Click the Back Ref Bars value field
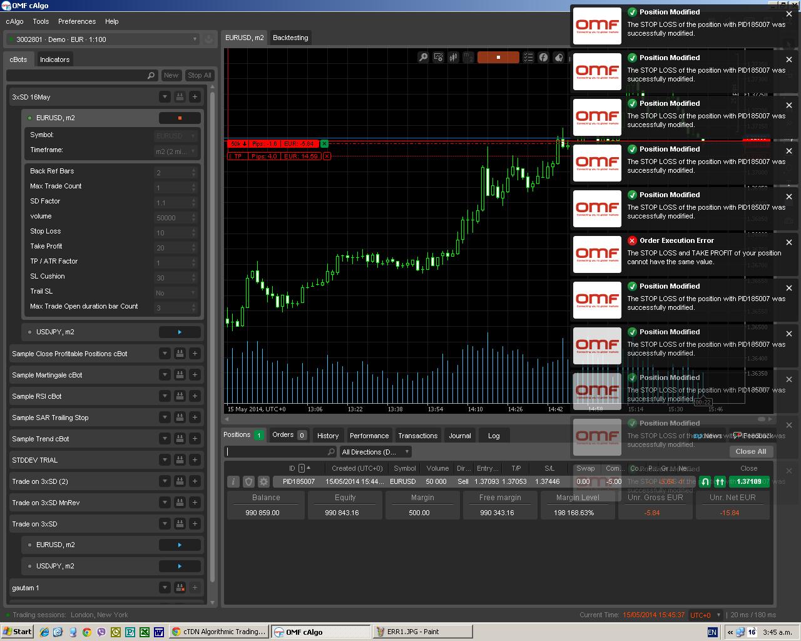801x641 pixels. pyautogui.click(x=176, y=172)
